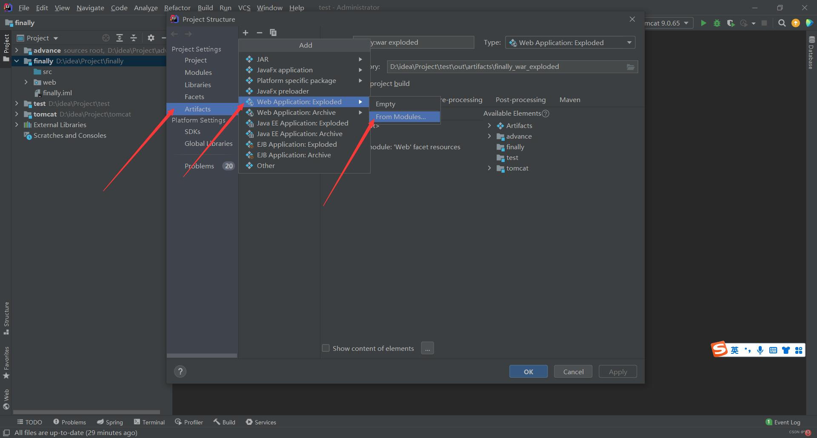Click the remove artifact minus icon
The width and height of the screenshot is (817, 438).
click(x=259, y=33)
